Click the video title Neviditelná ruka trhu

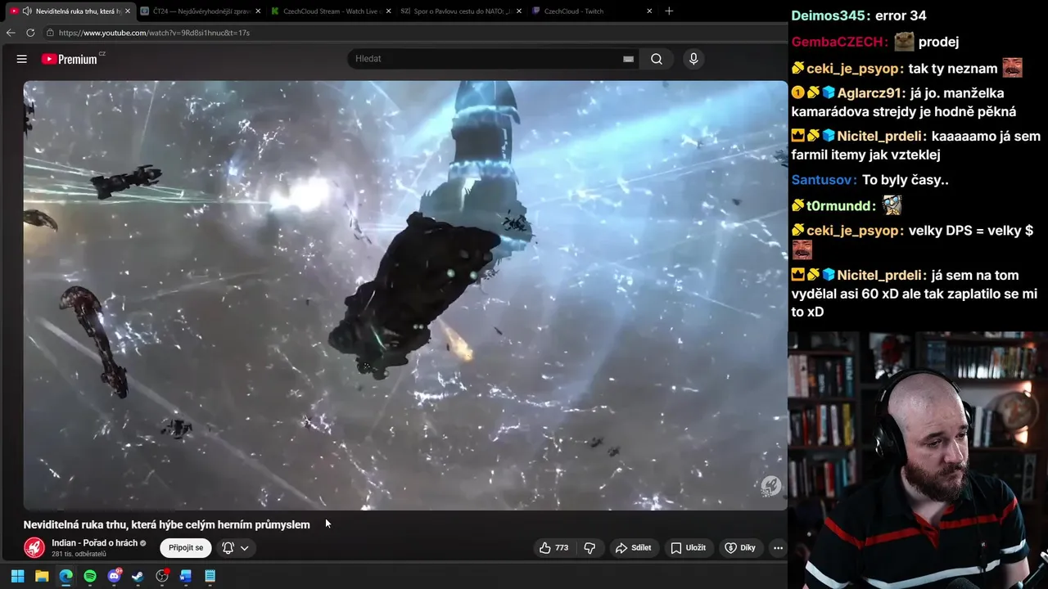pyautogui.click(x=167, y=524)
